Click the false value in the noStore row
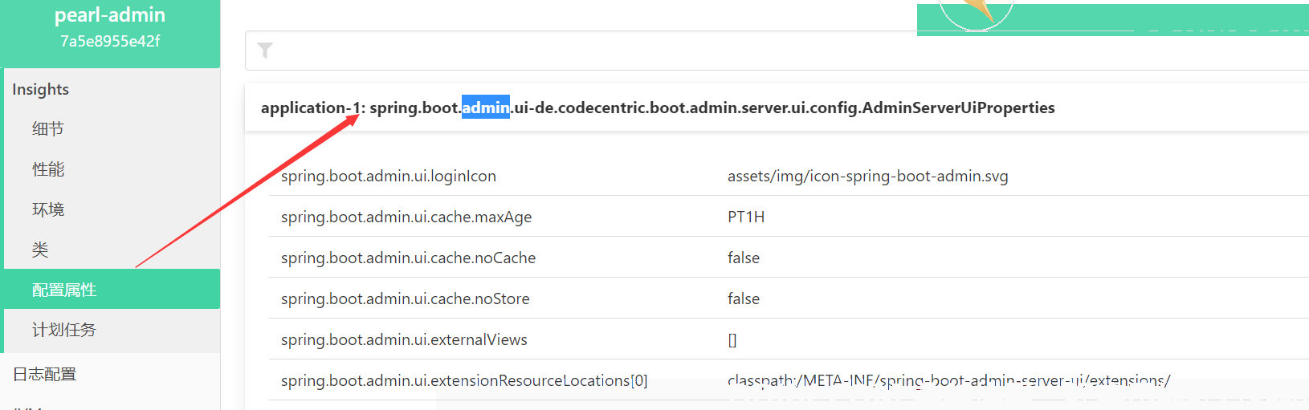The image size is (1309, 410). 744,298
